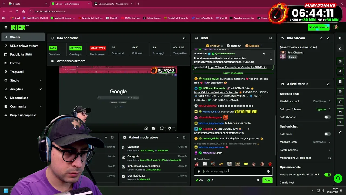Image resolution: width=346 pixels, height=195 pixels.
Task: Expand the Studio sidebar section
Action: coord(23,80)
